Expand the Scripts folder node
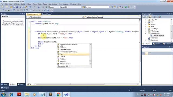The width and height of the screenshot is (173, 97). tap(146, 24)
